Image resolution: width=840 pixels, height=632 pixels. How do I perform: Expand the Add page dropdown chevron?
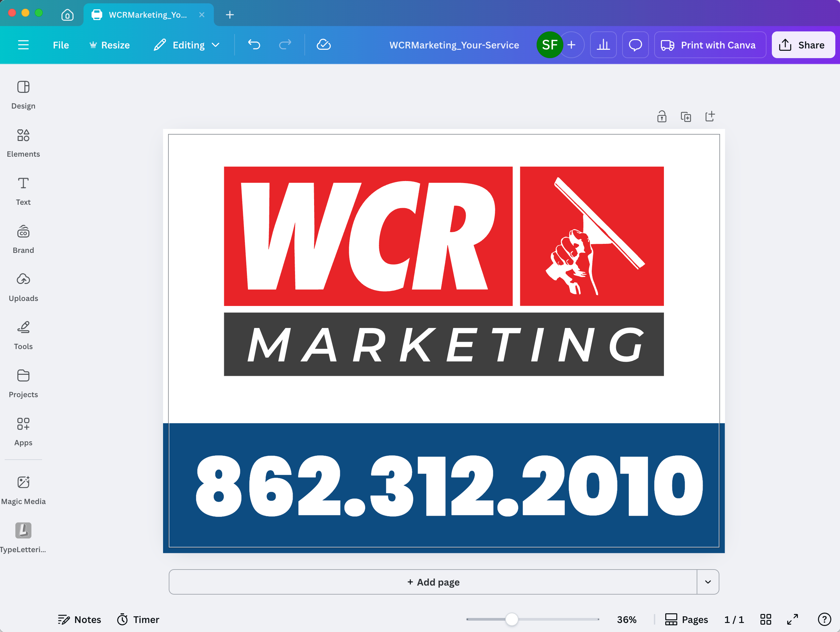pyautogui.click(x=708, y=582)
